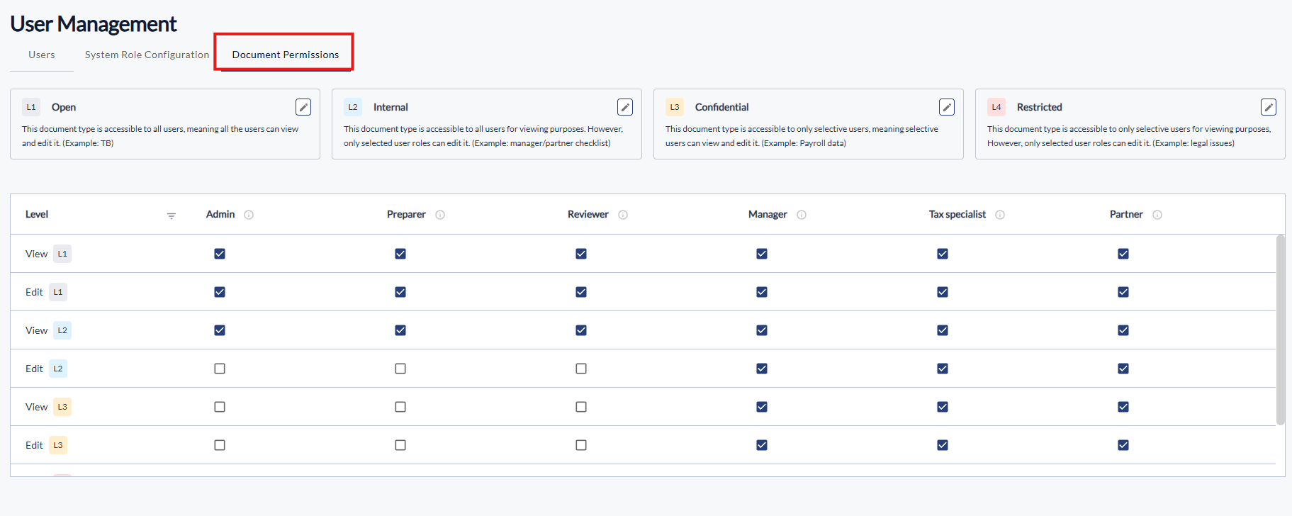Show info for the Admin role
Viewport: 1292px width, 516px height.
point(249,215)
